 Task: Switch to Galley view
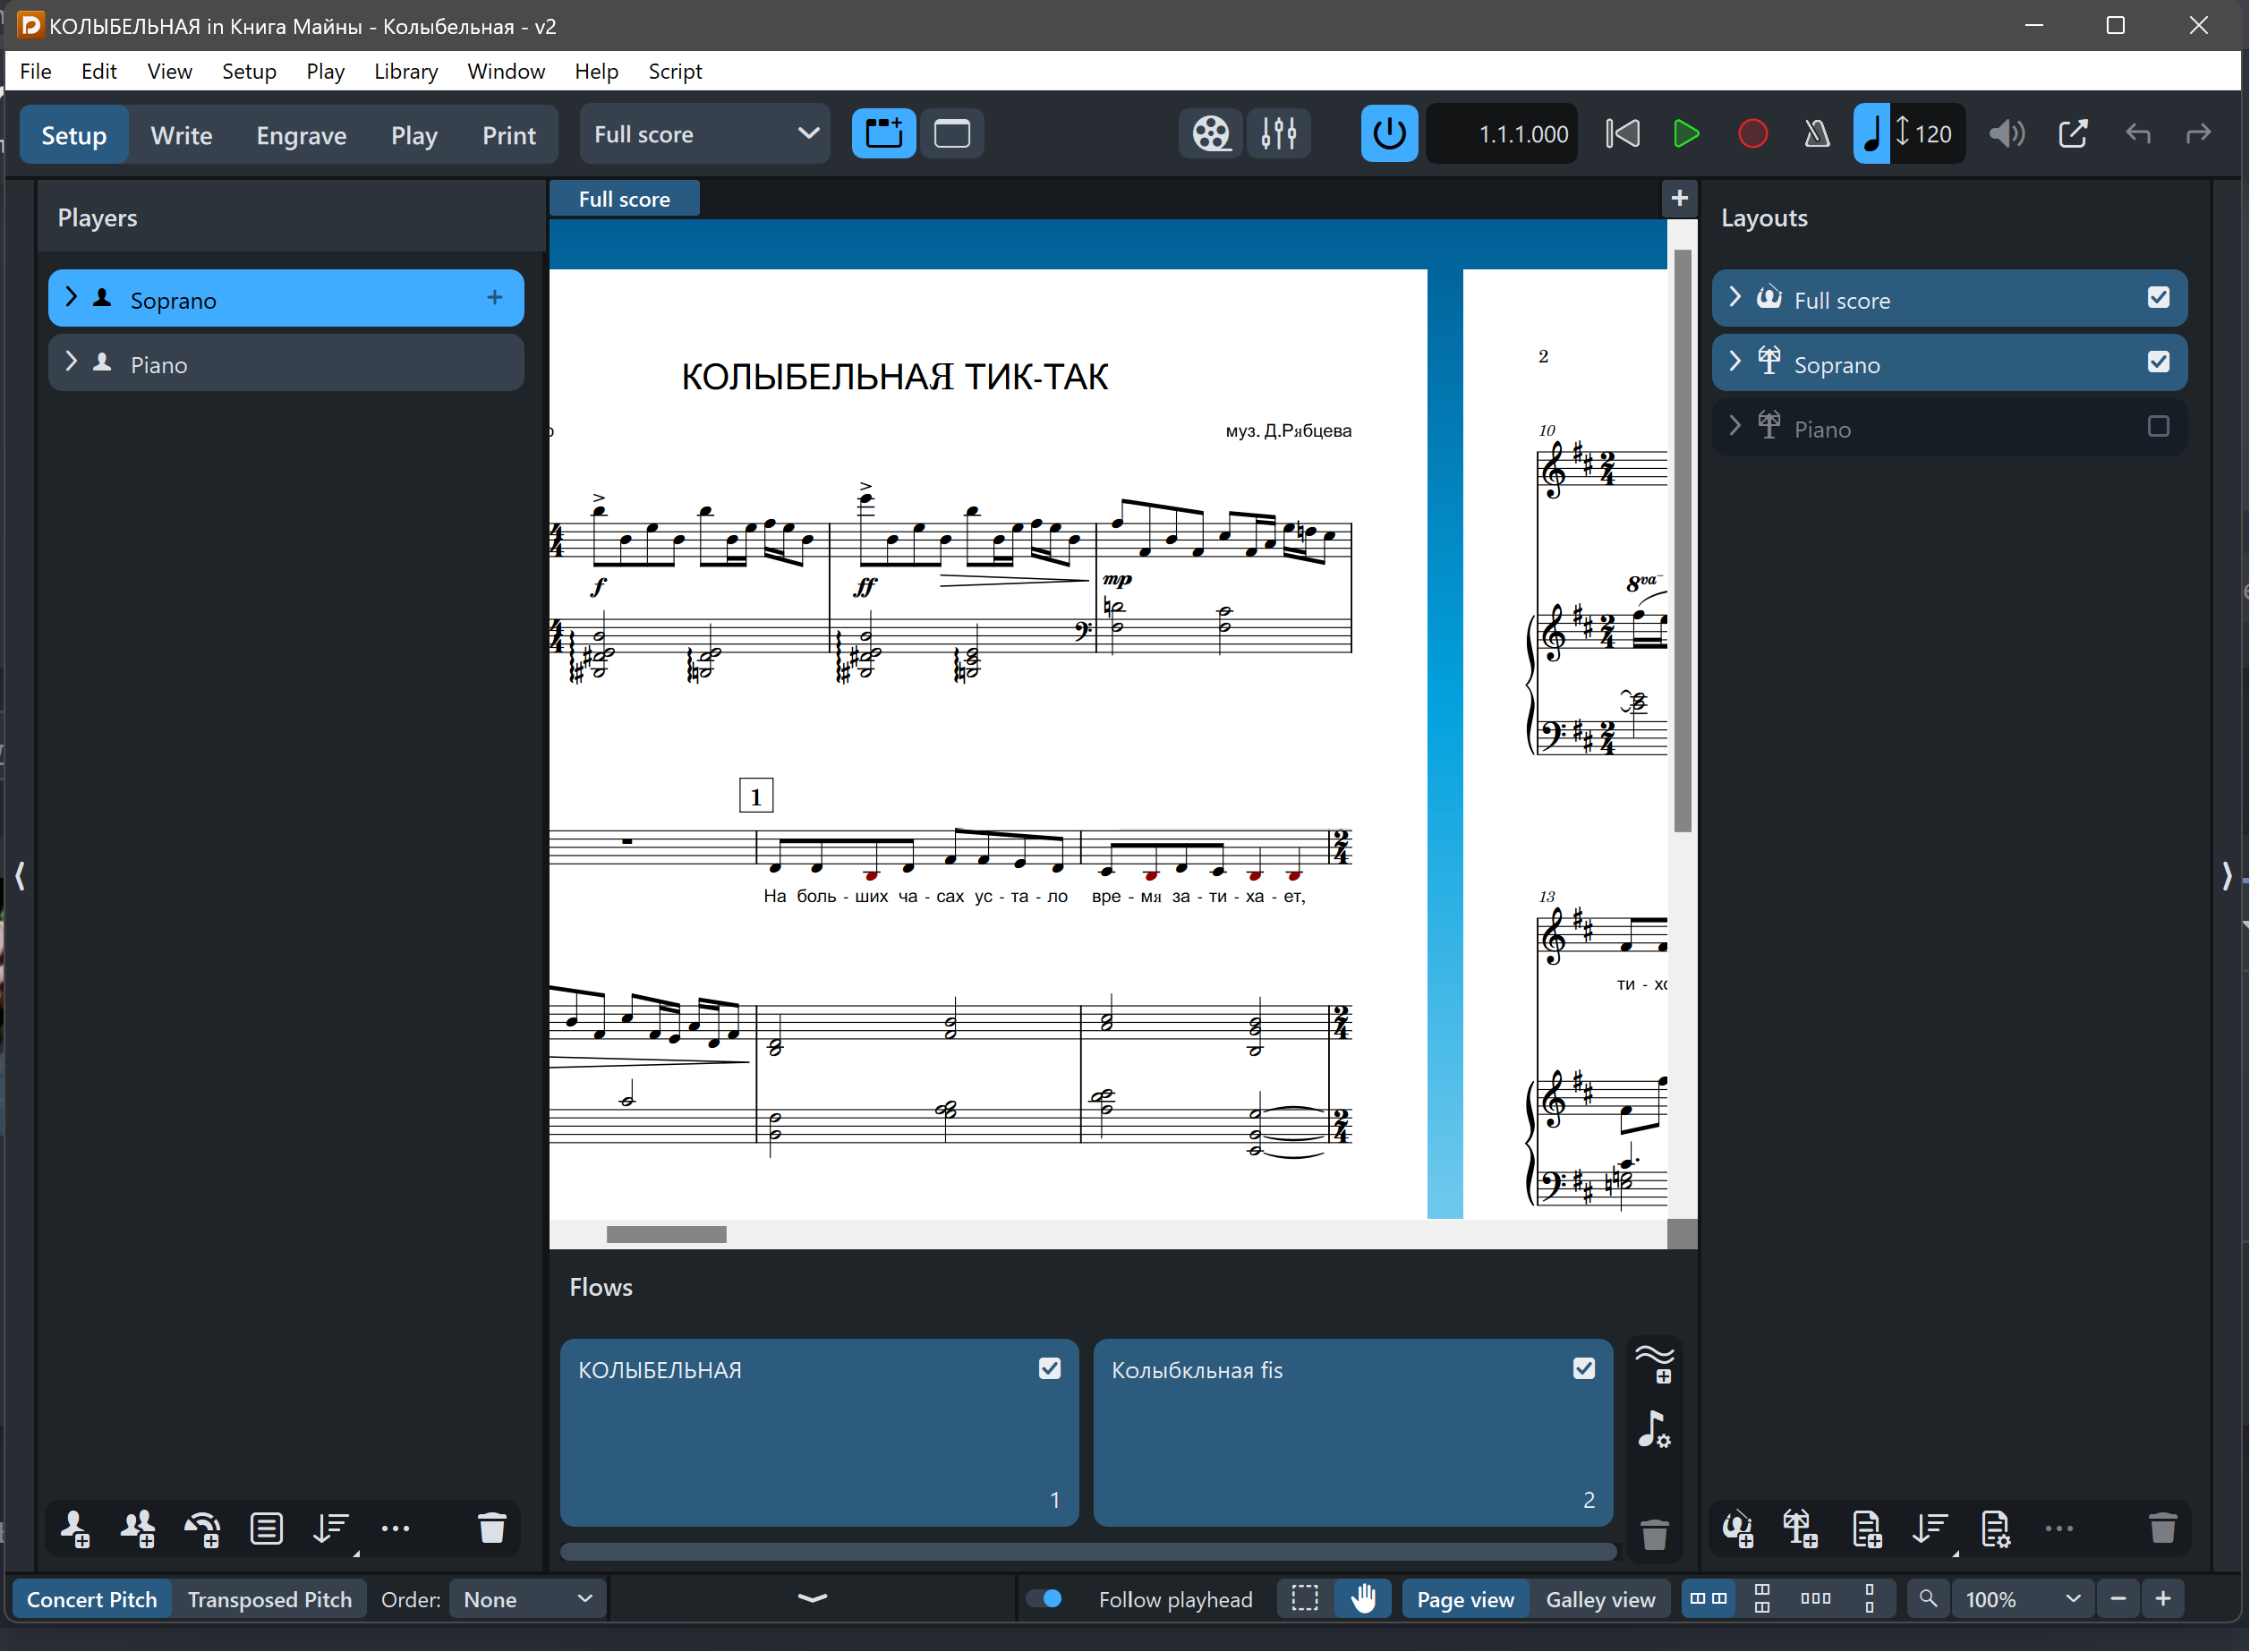tap(1600, 1599)
